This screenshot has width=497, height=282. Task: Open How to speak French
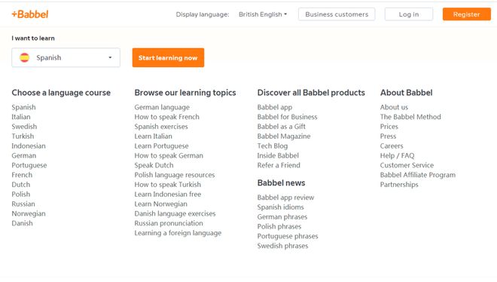pos(167,117)
